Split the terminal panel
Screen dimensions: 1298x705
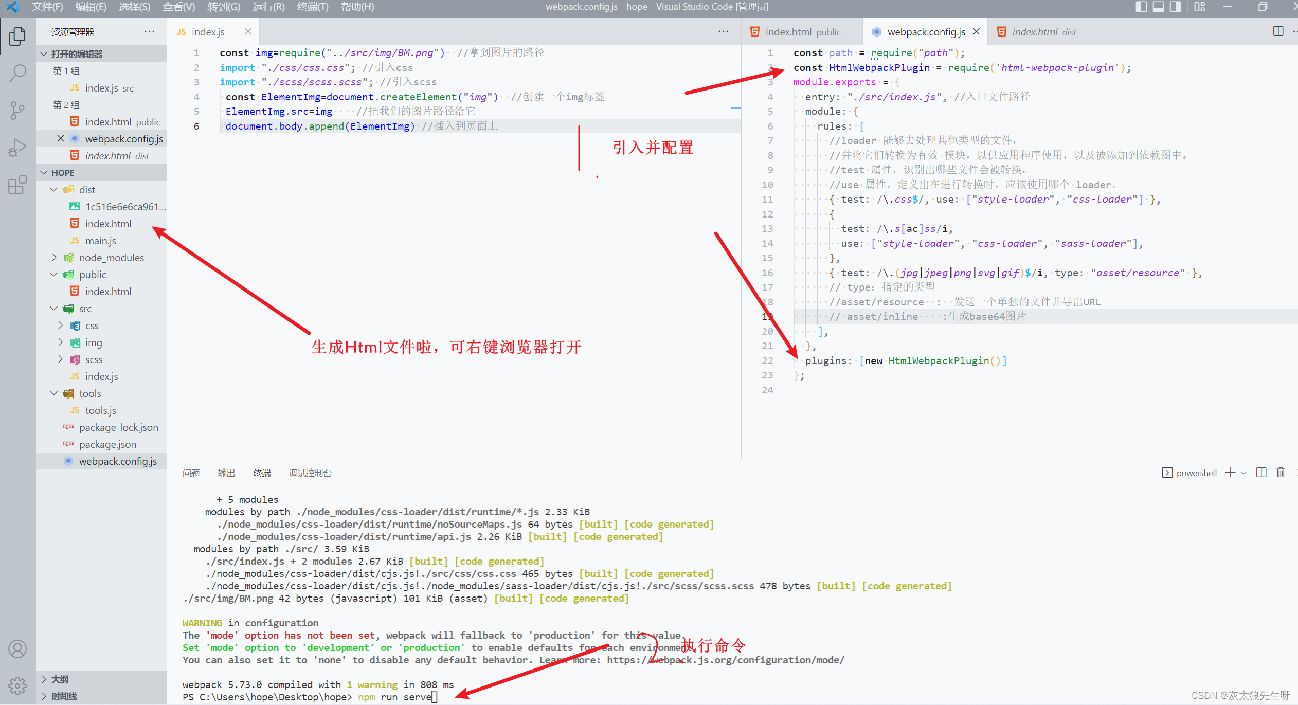point(1261,473)
